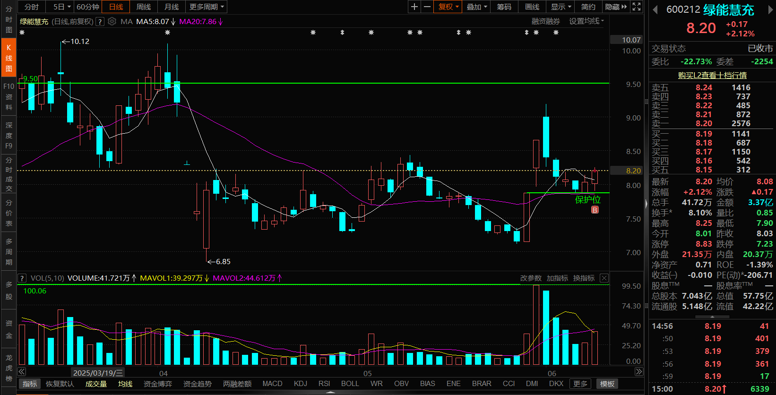Click the red B signal marker
This screenshot has width=776, height=395.
coord(595,210)
